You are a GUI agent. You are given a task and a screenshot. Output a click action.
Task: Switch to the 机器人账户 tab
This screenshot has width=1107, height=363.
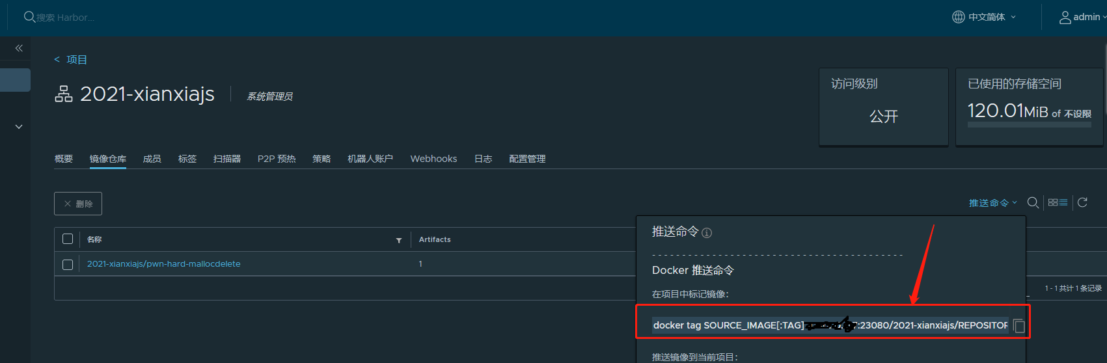370,159
